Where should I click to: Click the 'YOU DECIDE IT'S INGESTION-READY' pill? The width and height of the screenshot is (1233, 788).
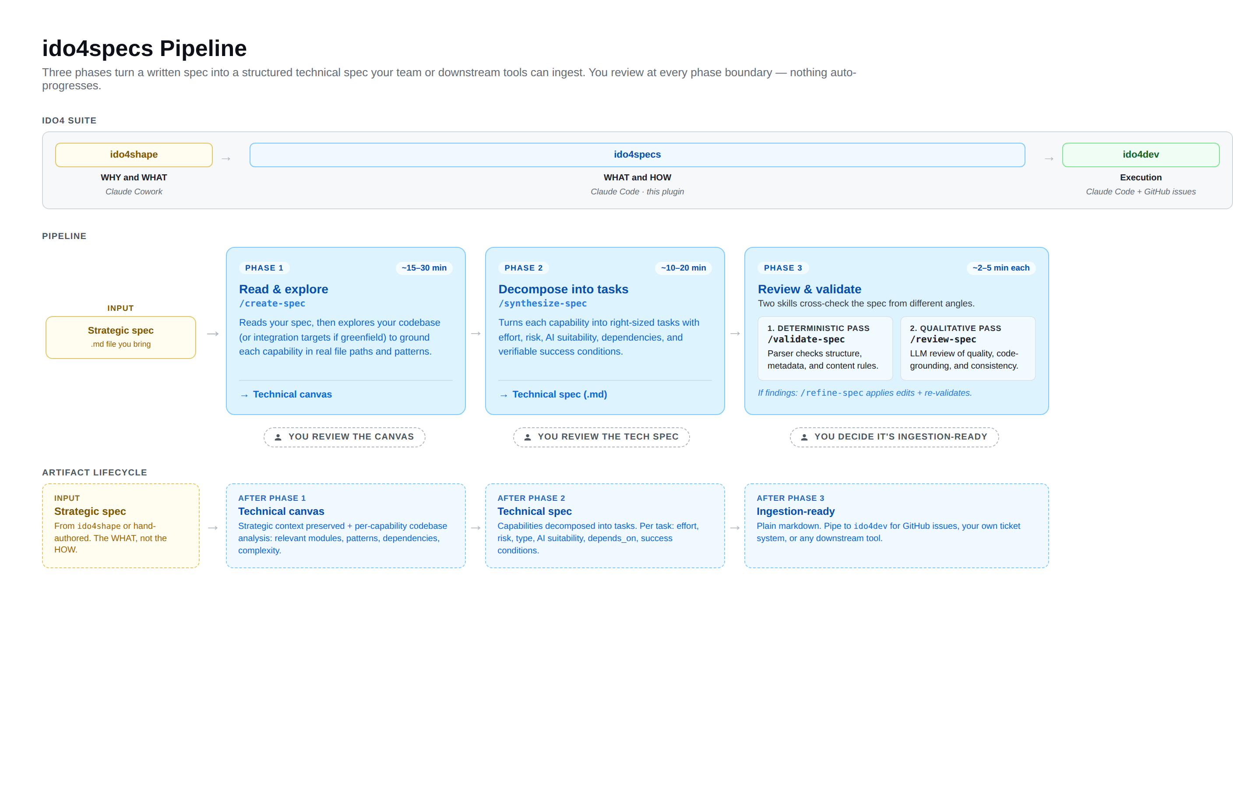tap(894, 437)
